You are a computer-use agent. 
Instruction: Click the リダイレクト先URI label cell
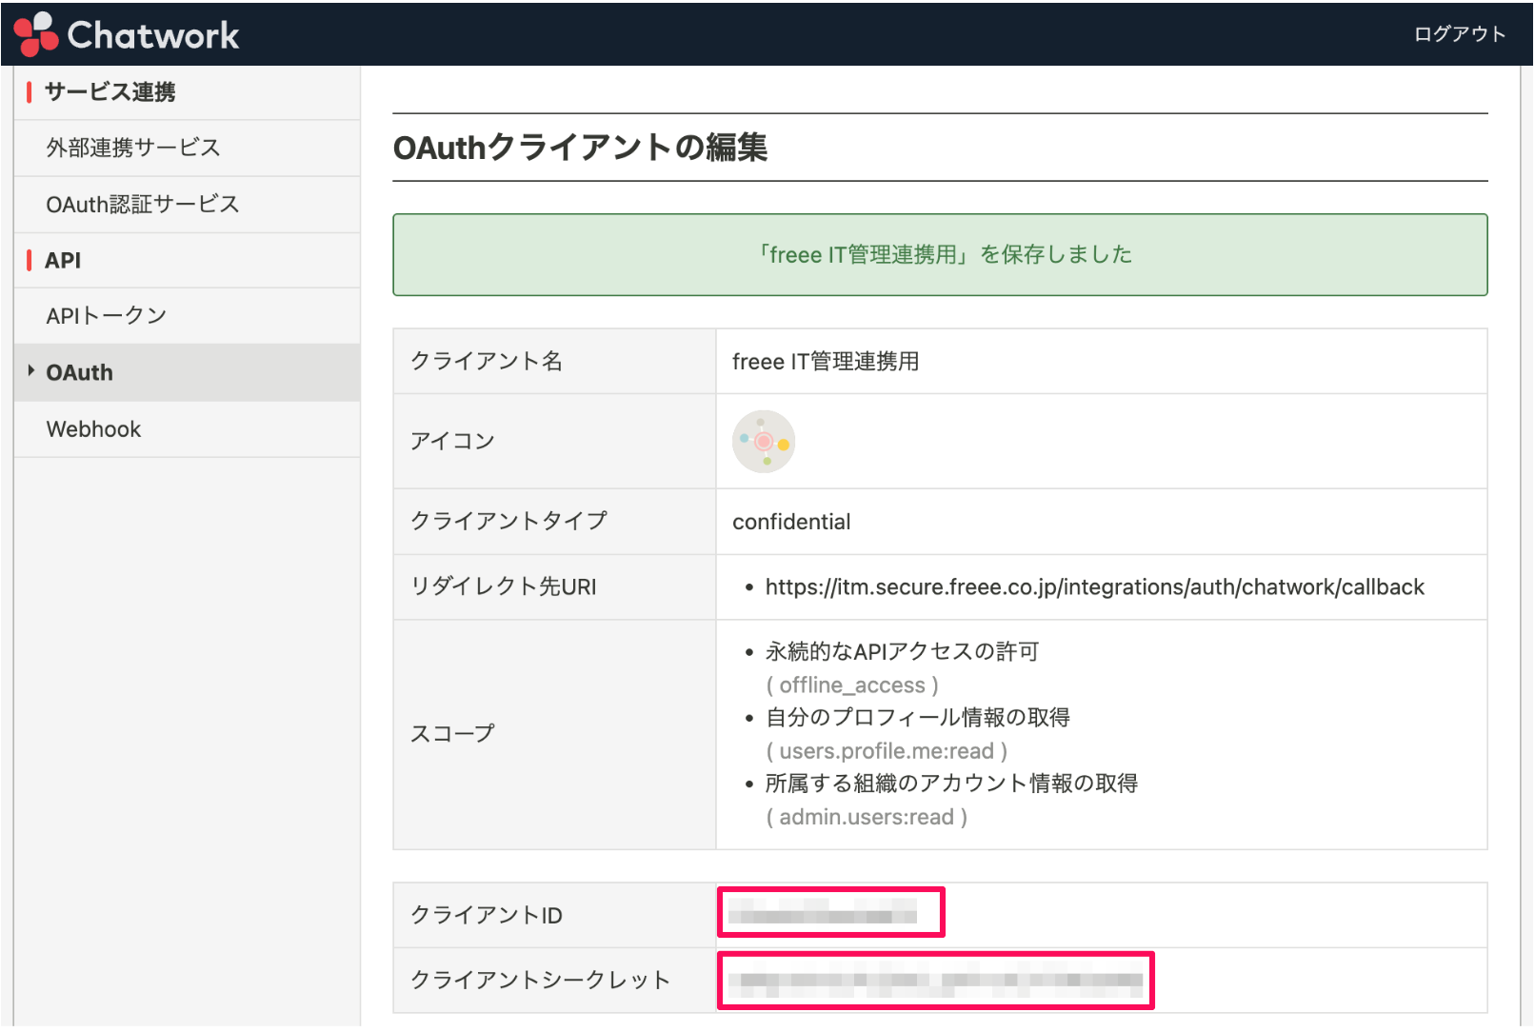pyautogui.click(x=554, y=587)
